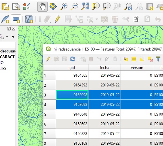163x146 pixels.
Task: Click Delete Selected trash icon in main toolbar
Action: click(x=115, y=19)
